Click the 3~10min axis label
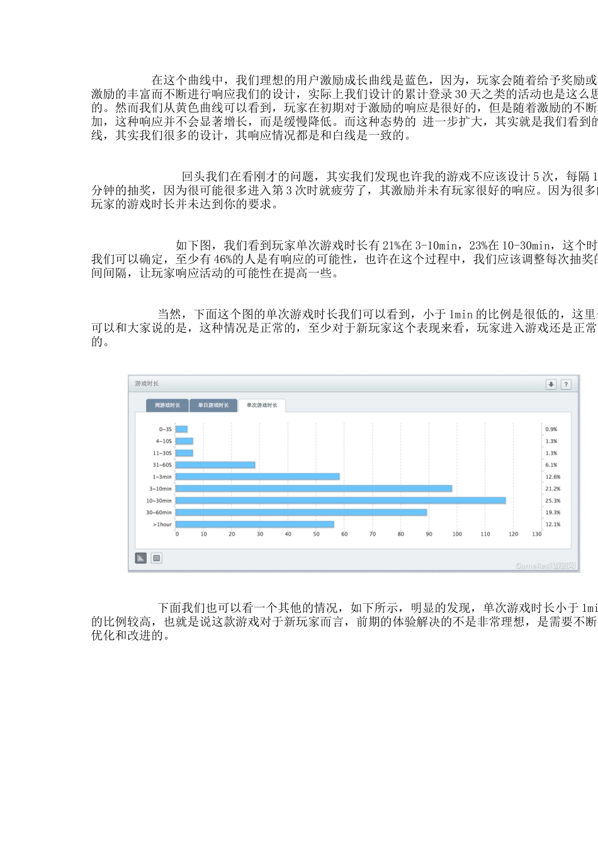The width and height of the screenshot is (598, 846). click(161, 489)
